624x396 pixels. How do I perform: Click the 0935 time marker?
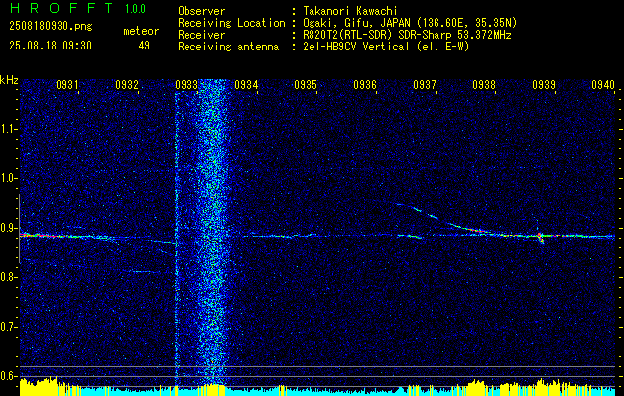(305, 84)
